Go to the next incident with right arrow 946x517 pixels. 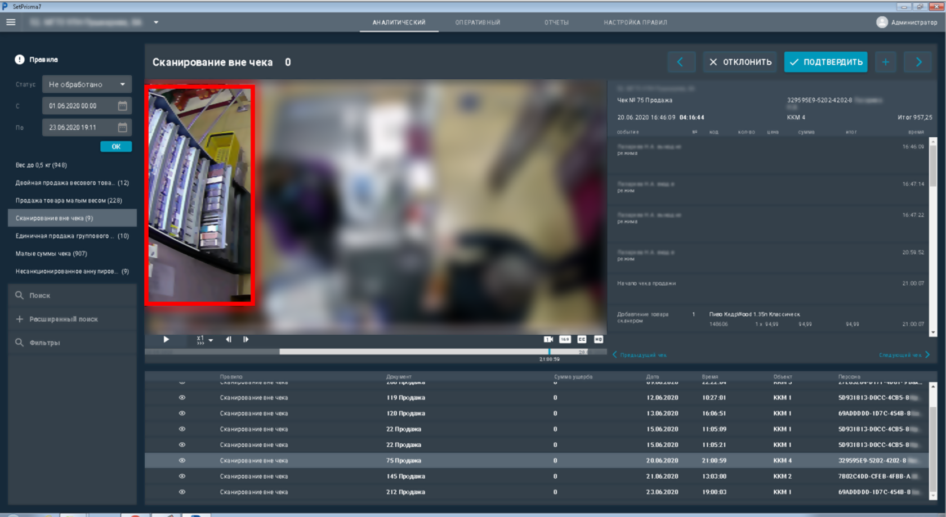[x=918, y=62]
